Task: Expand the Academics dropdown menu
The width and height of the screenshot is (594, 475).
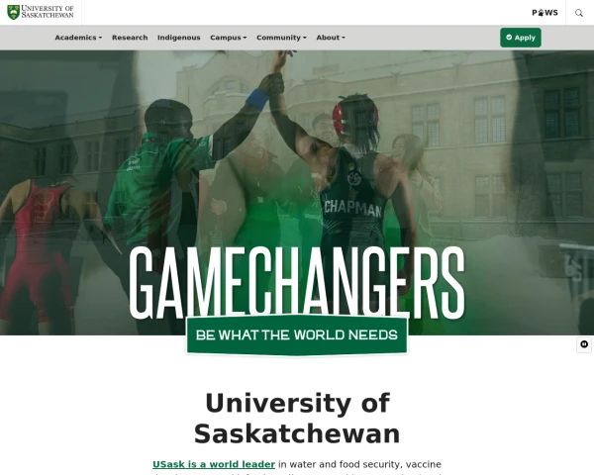Action: [78, 38]
